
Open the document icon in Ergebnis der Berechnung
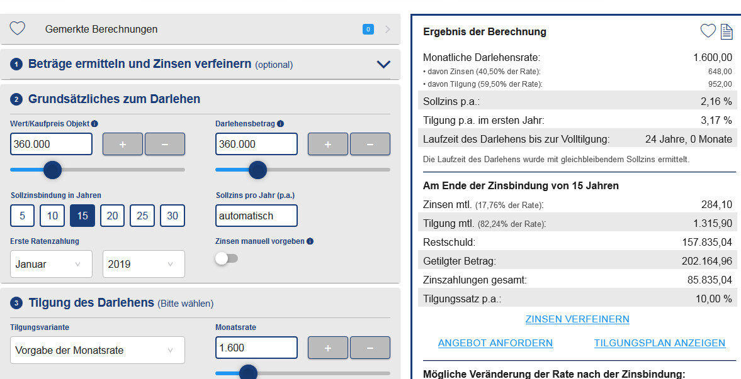(727, 31)
